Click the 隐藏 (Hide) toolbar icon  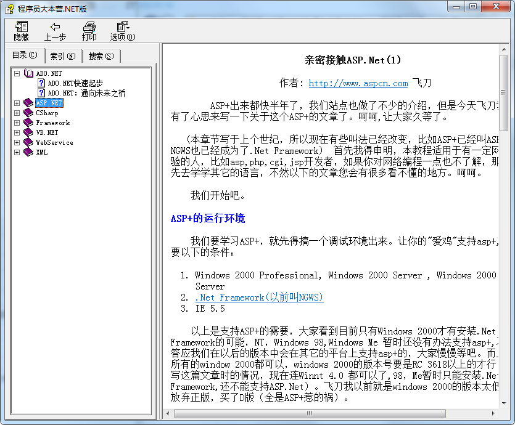pyautogui.click(x=20, y=30)
